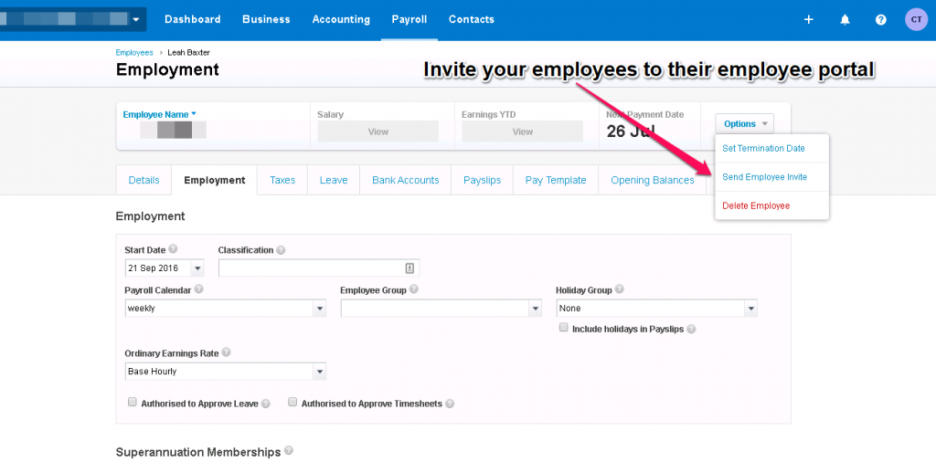Click the Employees breadcrumb link

(134, 52)
